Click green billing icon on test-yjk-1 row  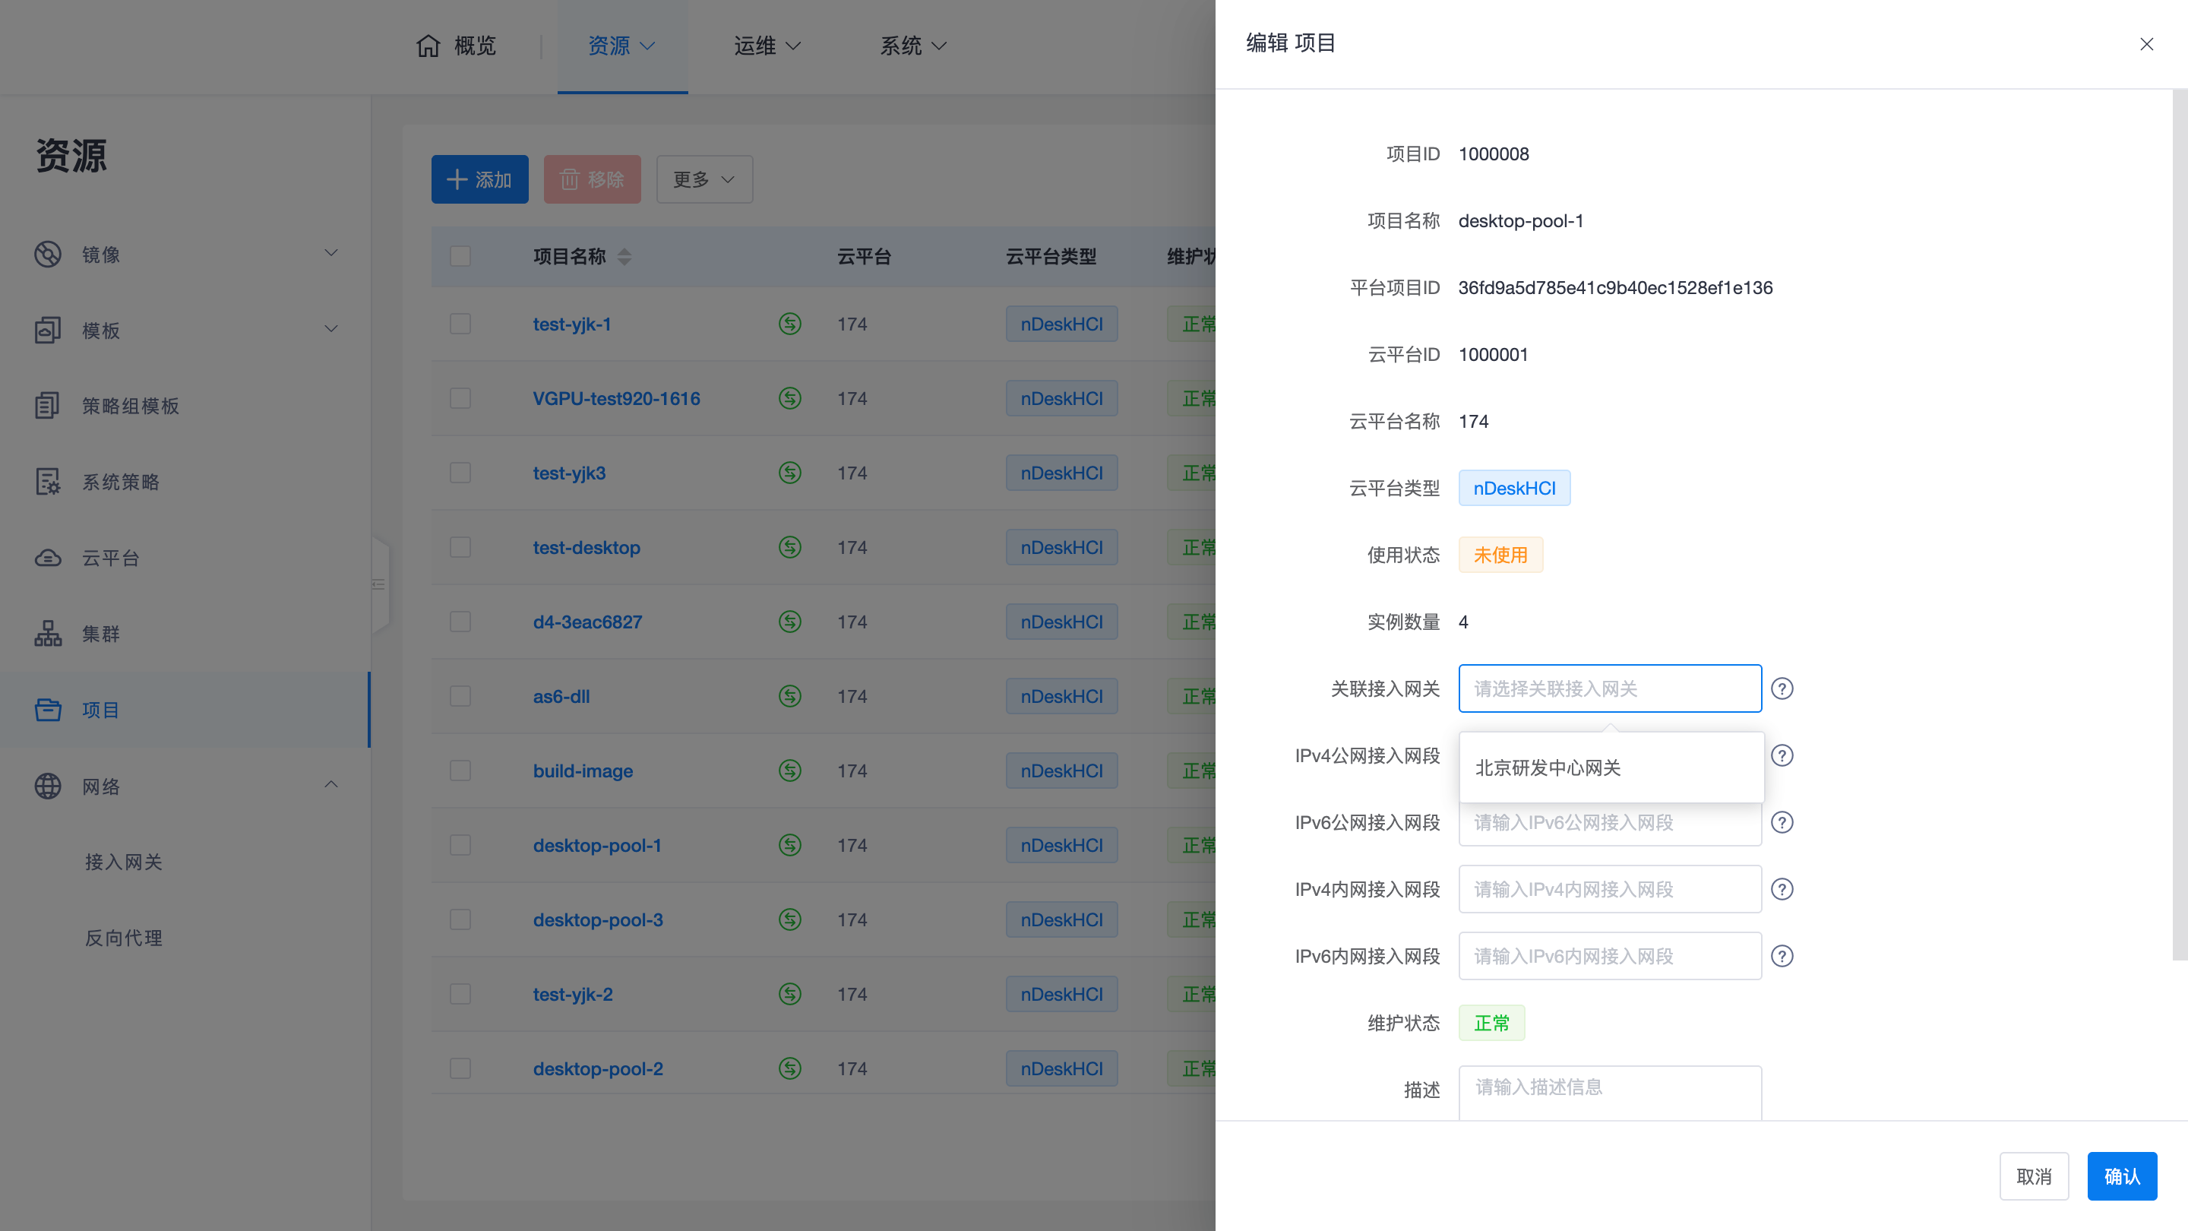click(x=789, y=324)
